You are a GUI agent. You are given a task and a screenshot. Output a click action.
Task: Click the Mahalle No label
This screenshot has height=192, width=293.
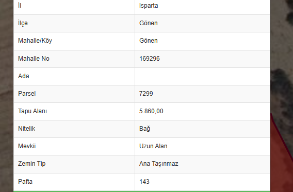[x=34, y=59]
